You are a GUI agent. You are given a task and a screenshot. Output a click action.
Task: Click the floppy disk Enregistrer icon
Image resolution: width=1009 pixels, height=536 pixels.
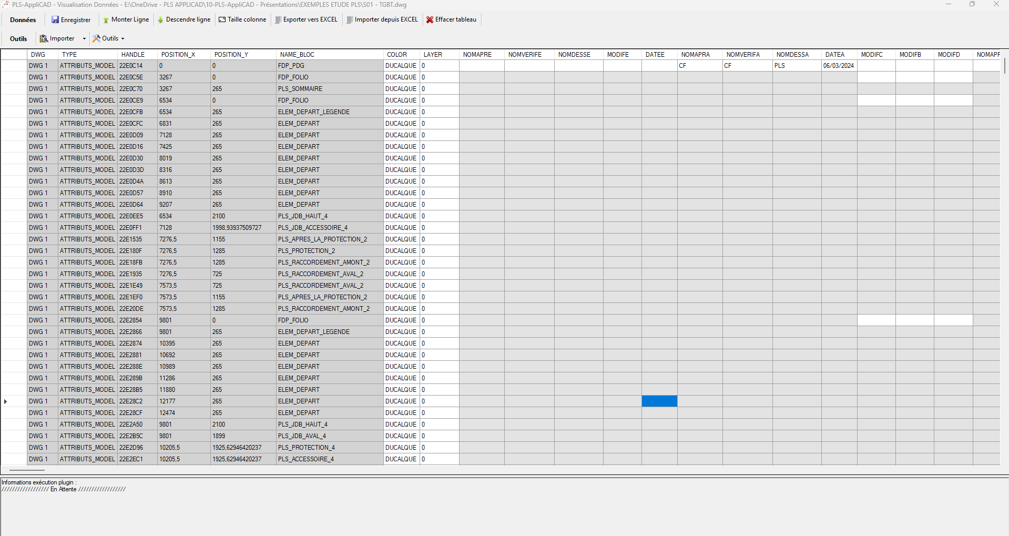click(55, 19)
